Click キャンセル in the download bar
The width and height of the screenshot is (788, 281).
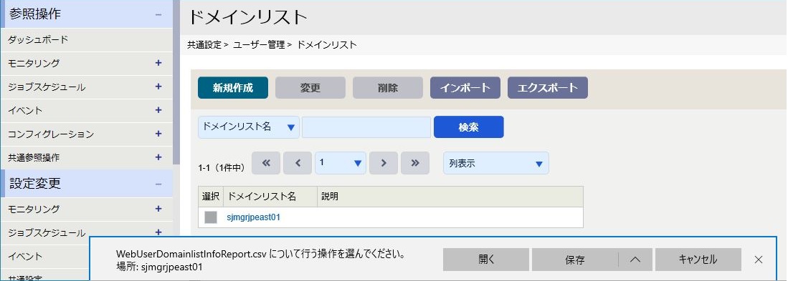[x=698, y=260]
